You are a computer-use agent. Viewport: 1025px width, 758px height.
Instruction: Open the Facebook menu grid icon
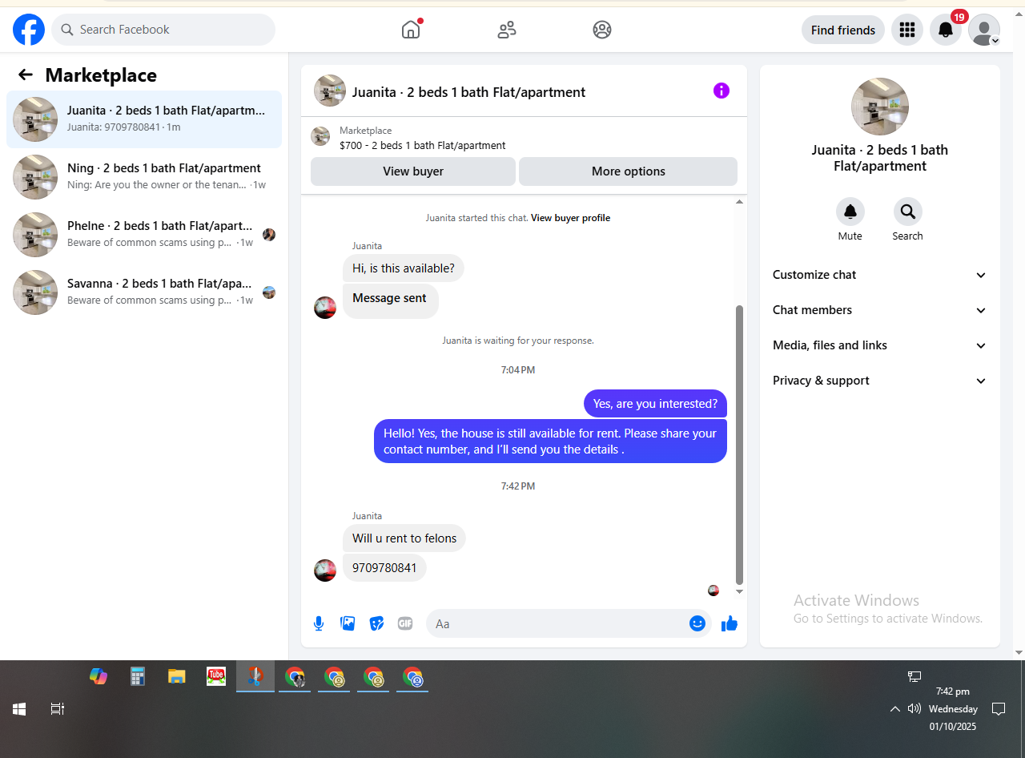click(x=907, y=30)
